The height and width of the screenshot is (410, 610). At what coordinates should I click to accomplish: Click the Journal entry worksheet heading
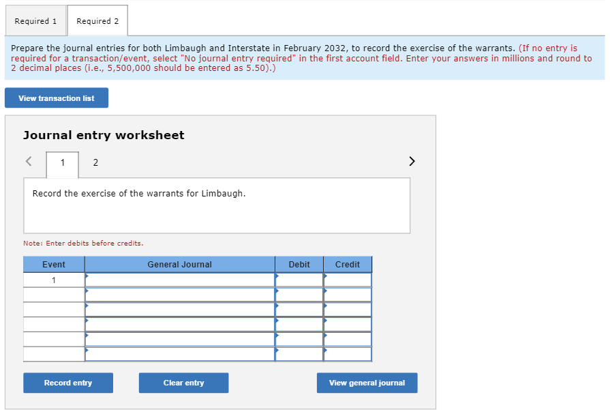tap(104, 135)
